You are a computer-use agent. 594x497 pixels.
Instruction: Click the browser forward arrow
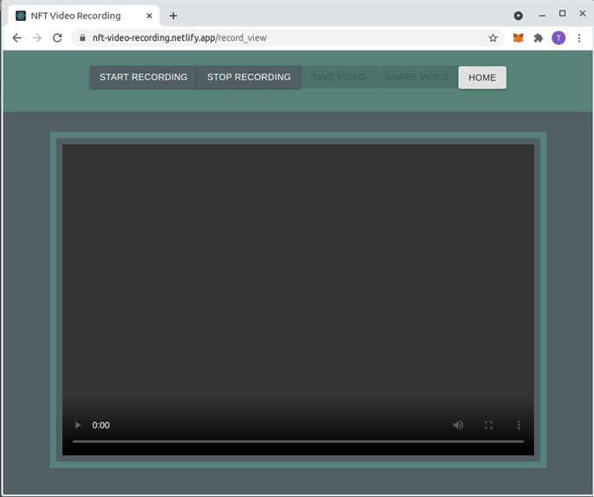37,38
